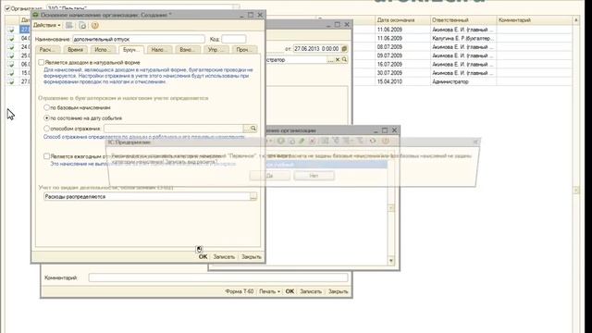Enable Является доходом в натуральной форме checkbox
Image resolution: width=592 pixels, height=333 pixels.
[41, 62]
